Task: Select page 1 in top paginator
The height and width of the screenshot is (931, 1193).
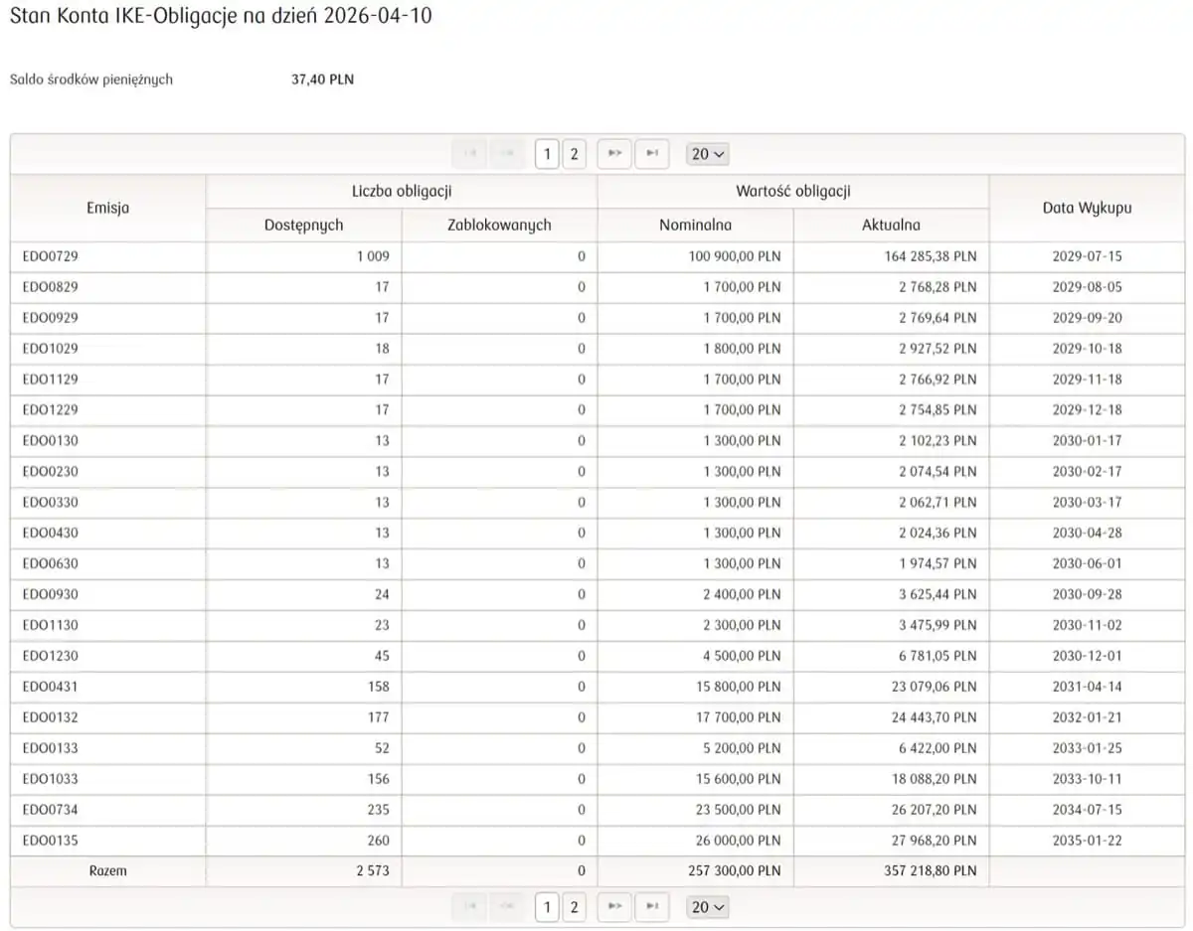Action: [547, 154]
